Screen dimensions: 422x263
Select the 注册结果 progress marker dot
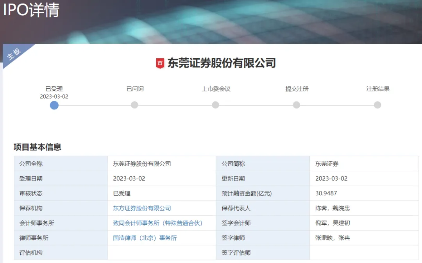377,105
